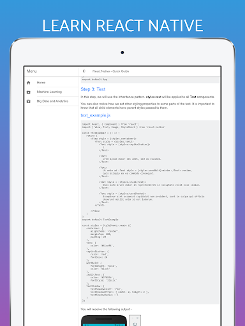Click the text_example.js heading
Image resolution: width=245 pixels, height=326 pixels.
96,115
